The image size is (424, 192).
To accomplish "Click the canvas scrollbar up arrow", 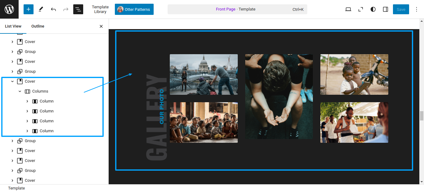I will coord(422,21).
